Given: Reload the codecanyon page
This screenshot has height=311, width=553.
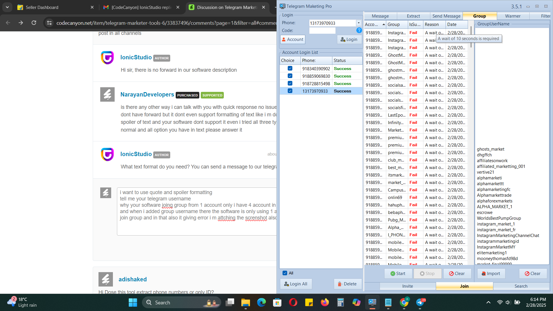Looking at the screenshot, I should 34,23.
